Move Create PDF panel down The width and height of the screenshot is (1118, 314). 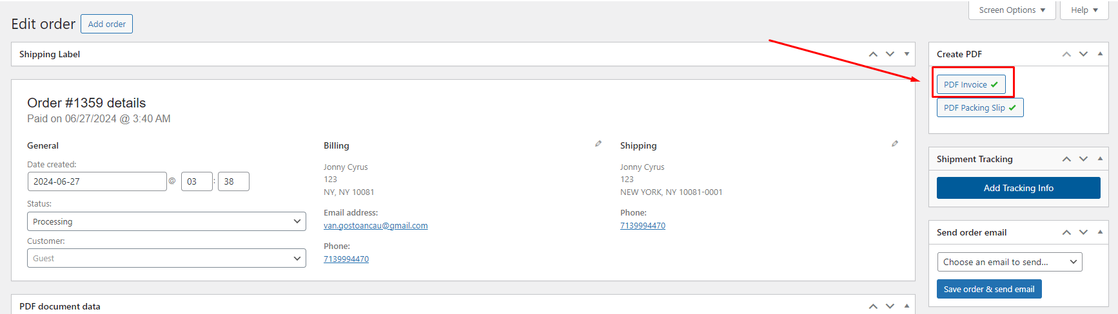pos(1083,54)
